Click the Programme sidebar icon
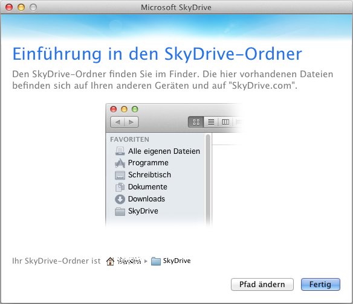Viewport: 353px width, 304px height. coord(120,163)
